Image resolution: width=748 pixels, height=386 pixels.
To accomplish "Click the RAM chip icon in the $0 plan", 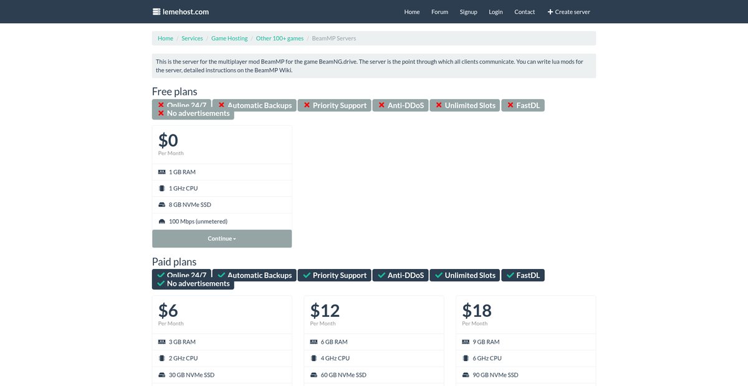I will [x=162, y=172].
